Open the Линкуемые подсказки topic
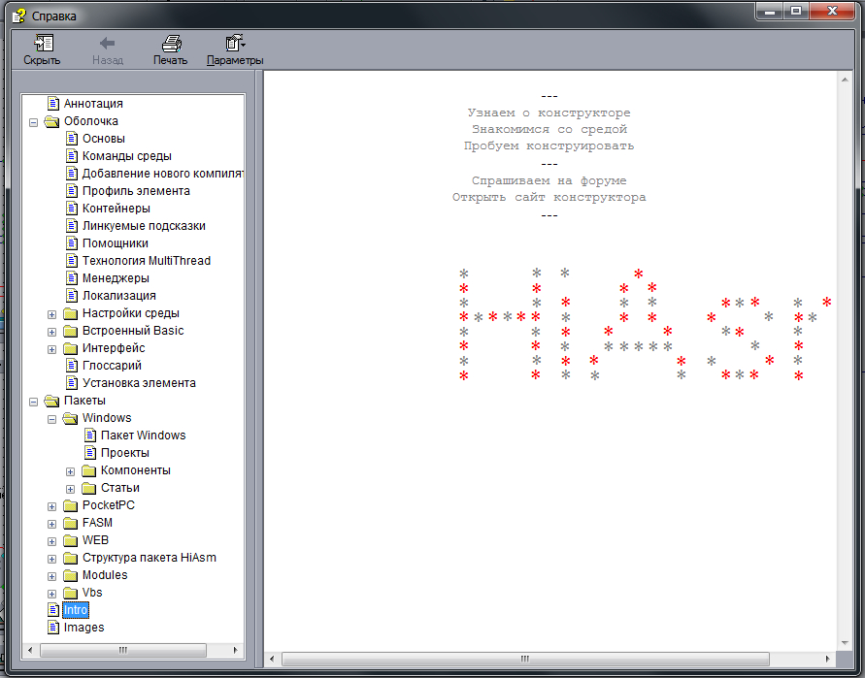 click(144, 226)
